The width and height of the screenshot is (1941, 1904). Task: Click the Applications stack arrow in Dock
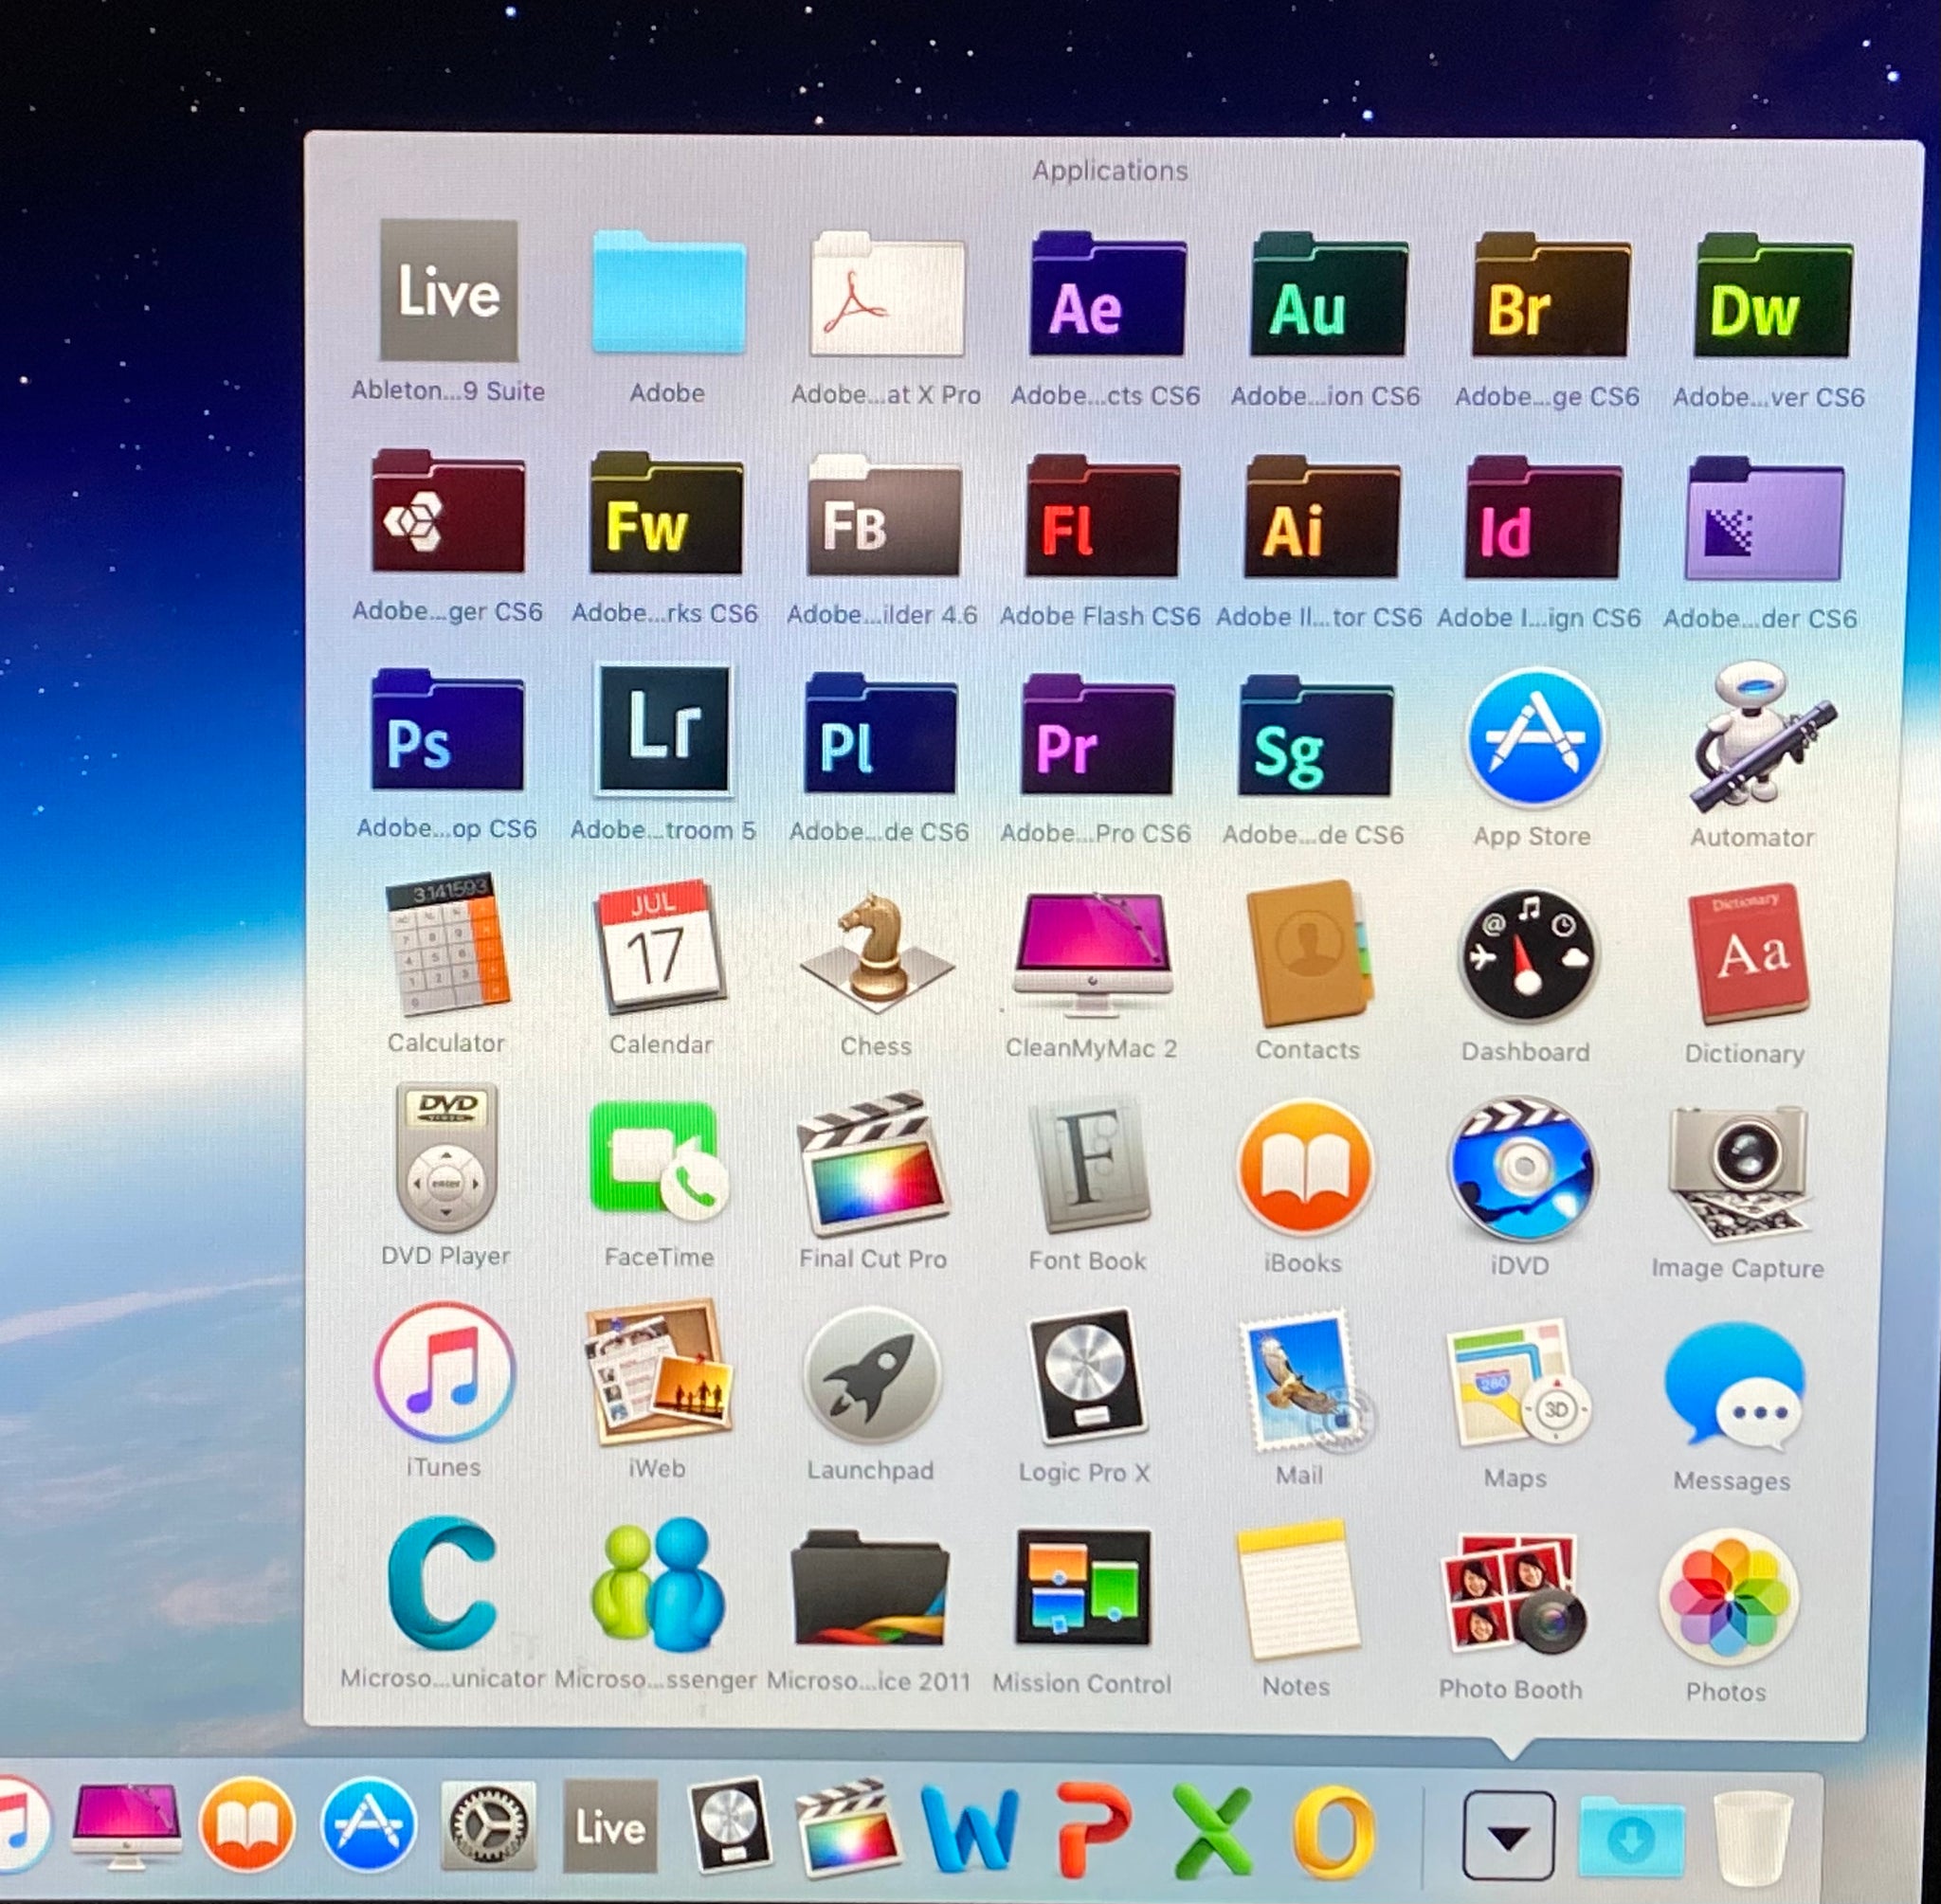(x=1508, y=1835)
